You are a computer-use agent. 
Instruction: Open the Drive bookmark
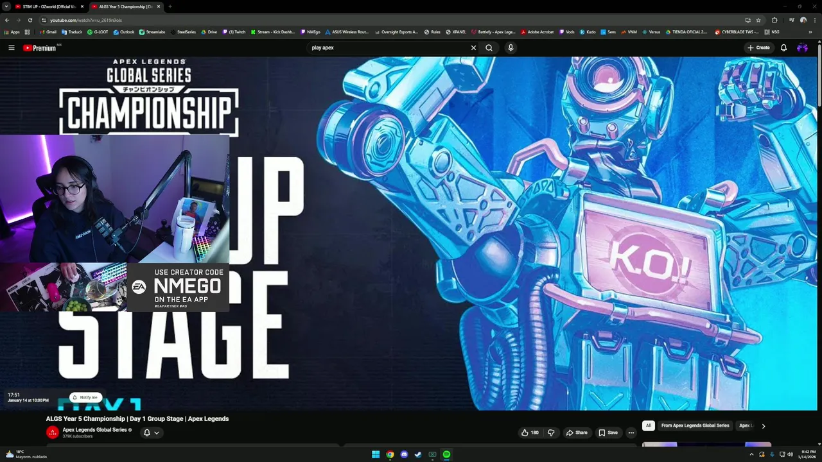[x=209, y=31]
